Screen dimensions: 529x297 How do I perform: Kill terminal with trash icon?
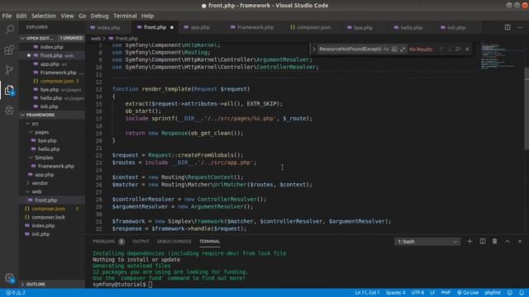point(494,241)
